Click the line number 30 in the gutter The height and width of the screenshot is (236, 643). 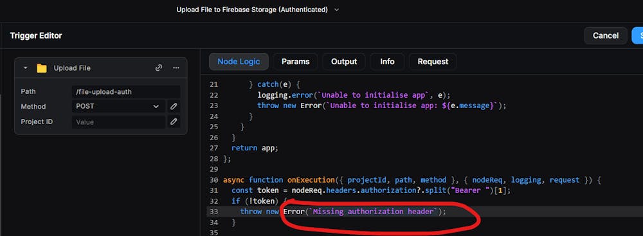pyautogui.click(x=213, y=180)
